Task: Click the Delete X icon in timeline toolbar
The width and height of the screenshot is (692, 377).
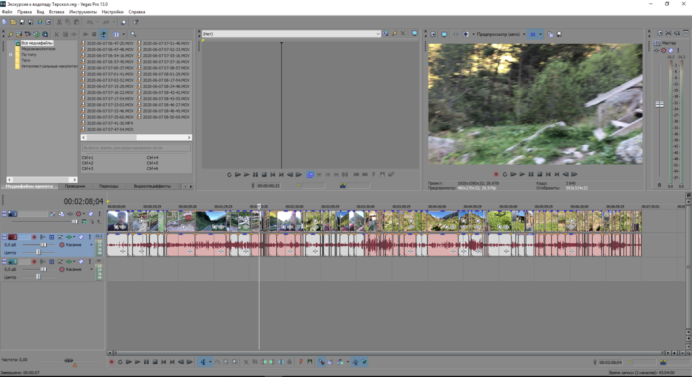Action: pyautogui.click(x=246, y=362)
